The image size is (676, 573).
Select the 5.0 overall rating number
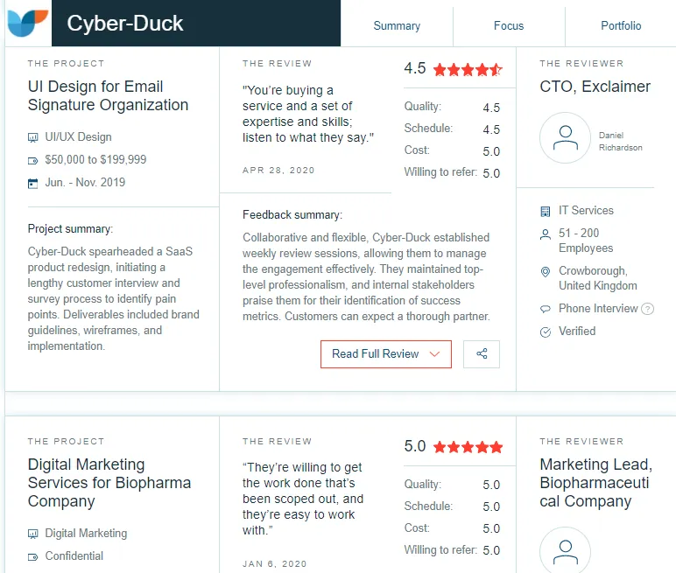click(x=415, y=446)
